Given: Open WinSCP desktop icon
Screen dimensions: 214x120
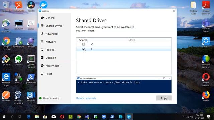Looking at the screenshot, I should [x=19, y=78].
